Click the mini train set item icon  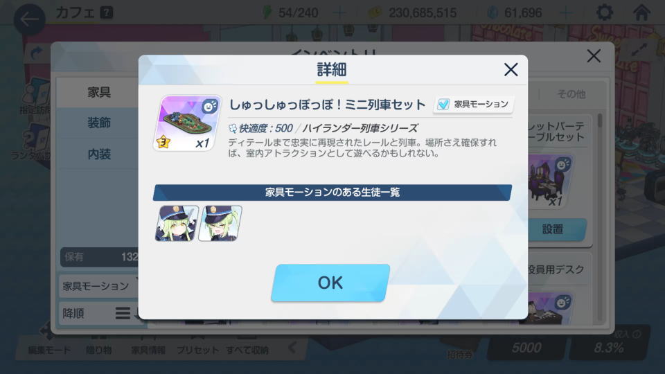click(x=187, y=123)
